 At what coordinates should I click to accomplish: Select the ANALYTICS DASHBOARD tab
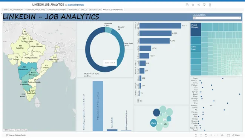113,9
